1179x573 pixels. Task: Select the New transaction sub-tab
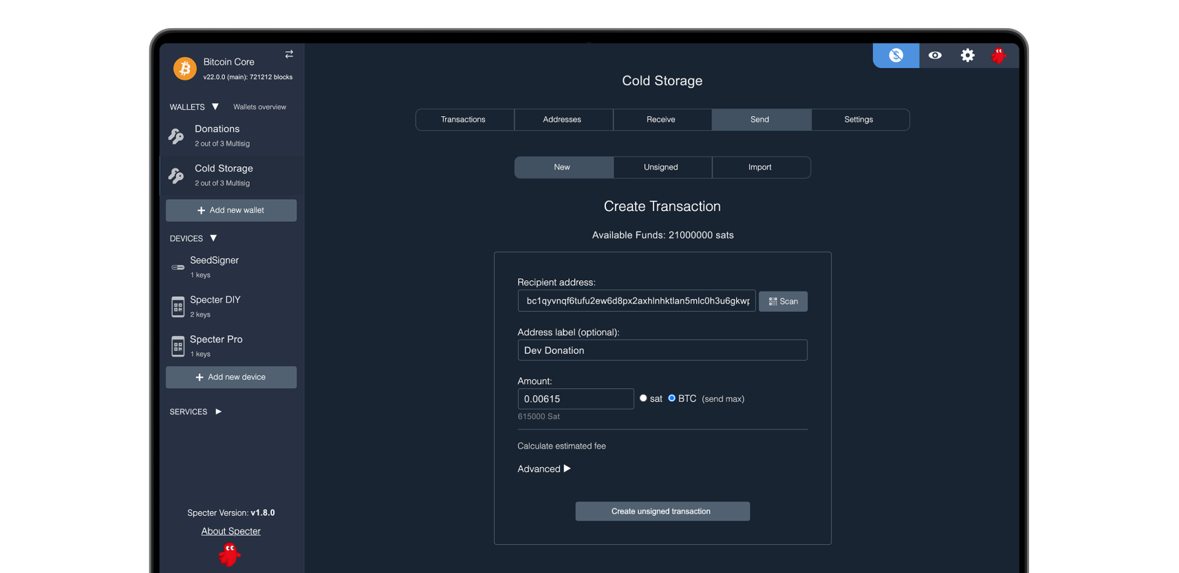coord(563,167)
